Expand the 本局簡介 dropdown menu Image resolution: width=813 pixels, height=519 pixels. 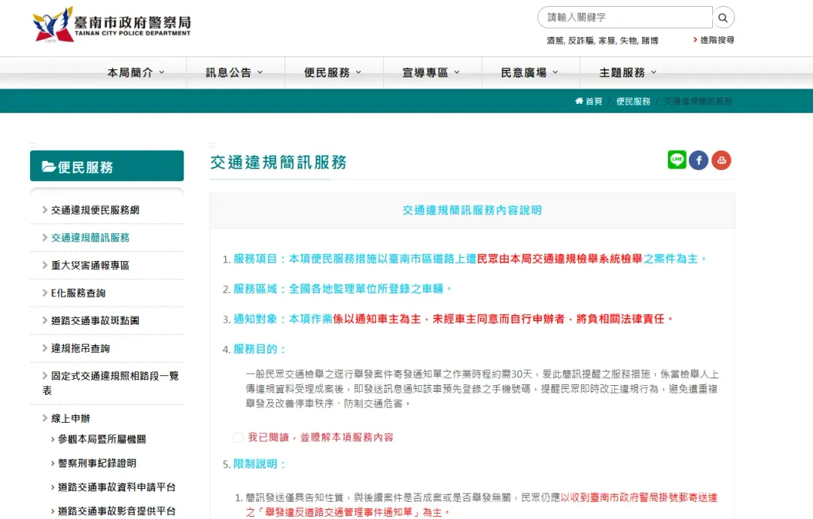click(x=135, y=72)
